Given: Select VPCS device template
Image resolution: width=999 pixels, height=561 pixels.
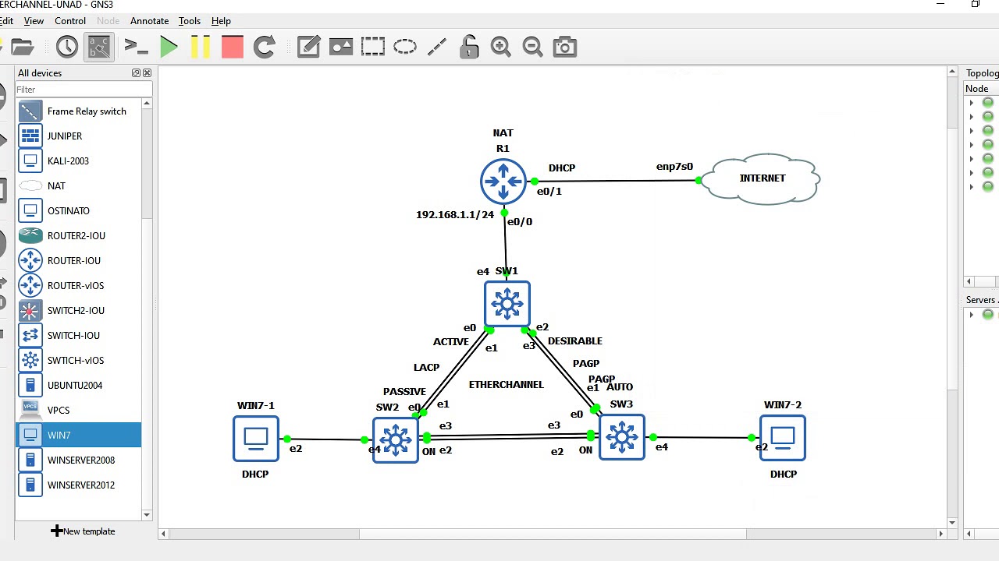Looking at the screenshot, I should (78, 411).
